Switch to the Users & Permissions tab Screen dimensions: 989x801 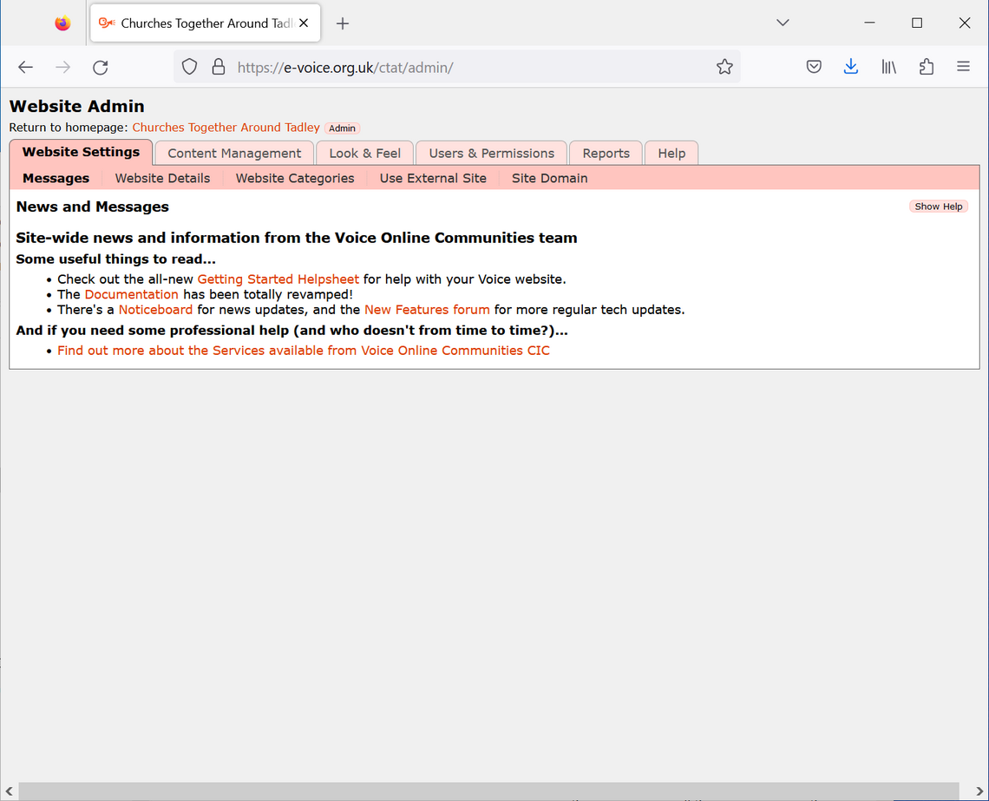click(x=491, y=154)
